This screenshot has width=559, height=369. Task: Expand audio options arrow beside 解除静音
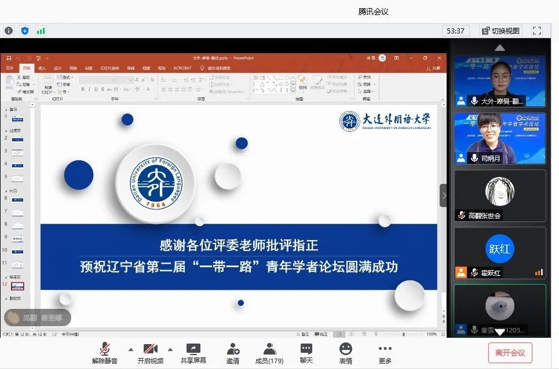(x=130, y=349)
